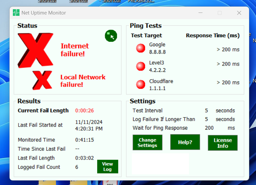Click the Last Fail Started date 11/11/2024
The height and width of the screenshot is (185, 256).
[89, 122]
